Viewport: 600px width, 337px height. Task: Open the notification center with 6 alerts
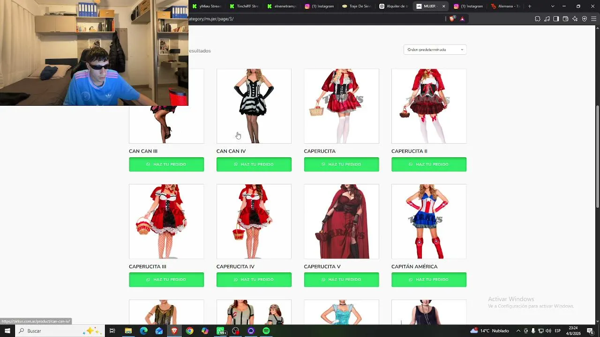pos(590,331)
